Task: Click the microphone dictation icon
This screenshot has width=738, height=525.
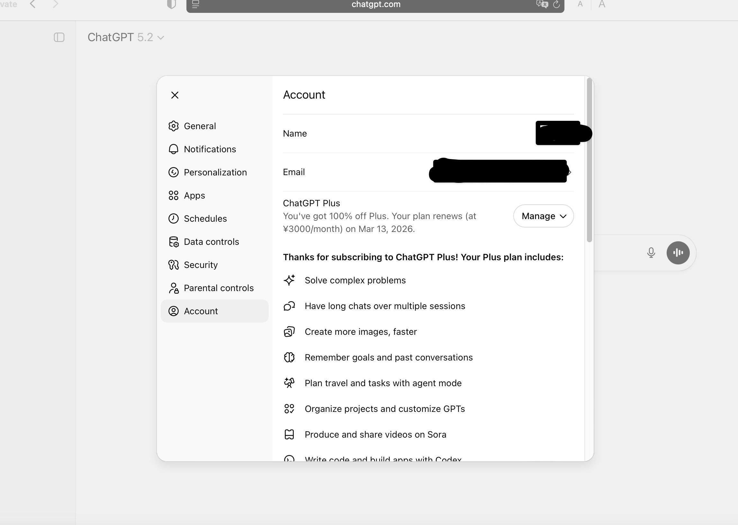Action: pos(651,253)
